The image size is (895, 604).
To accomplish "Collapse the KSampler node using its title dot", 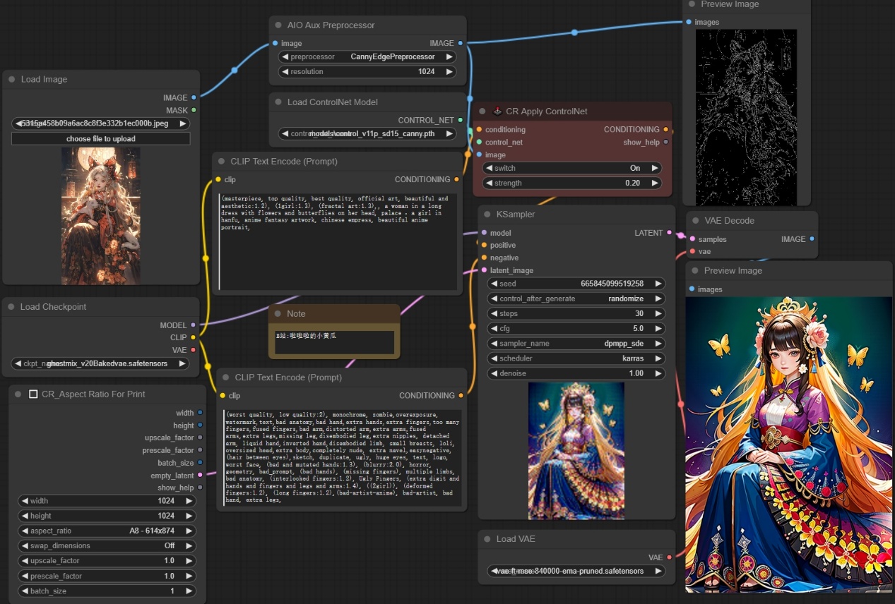I will [487, 215].
